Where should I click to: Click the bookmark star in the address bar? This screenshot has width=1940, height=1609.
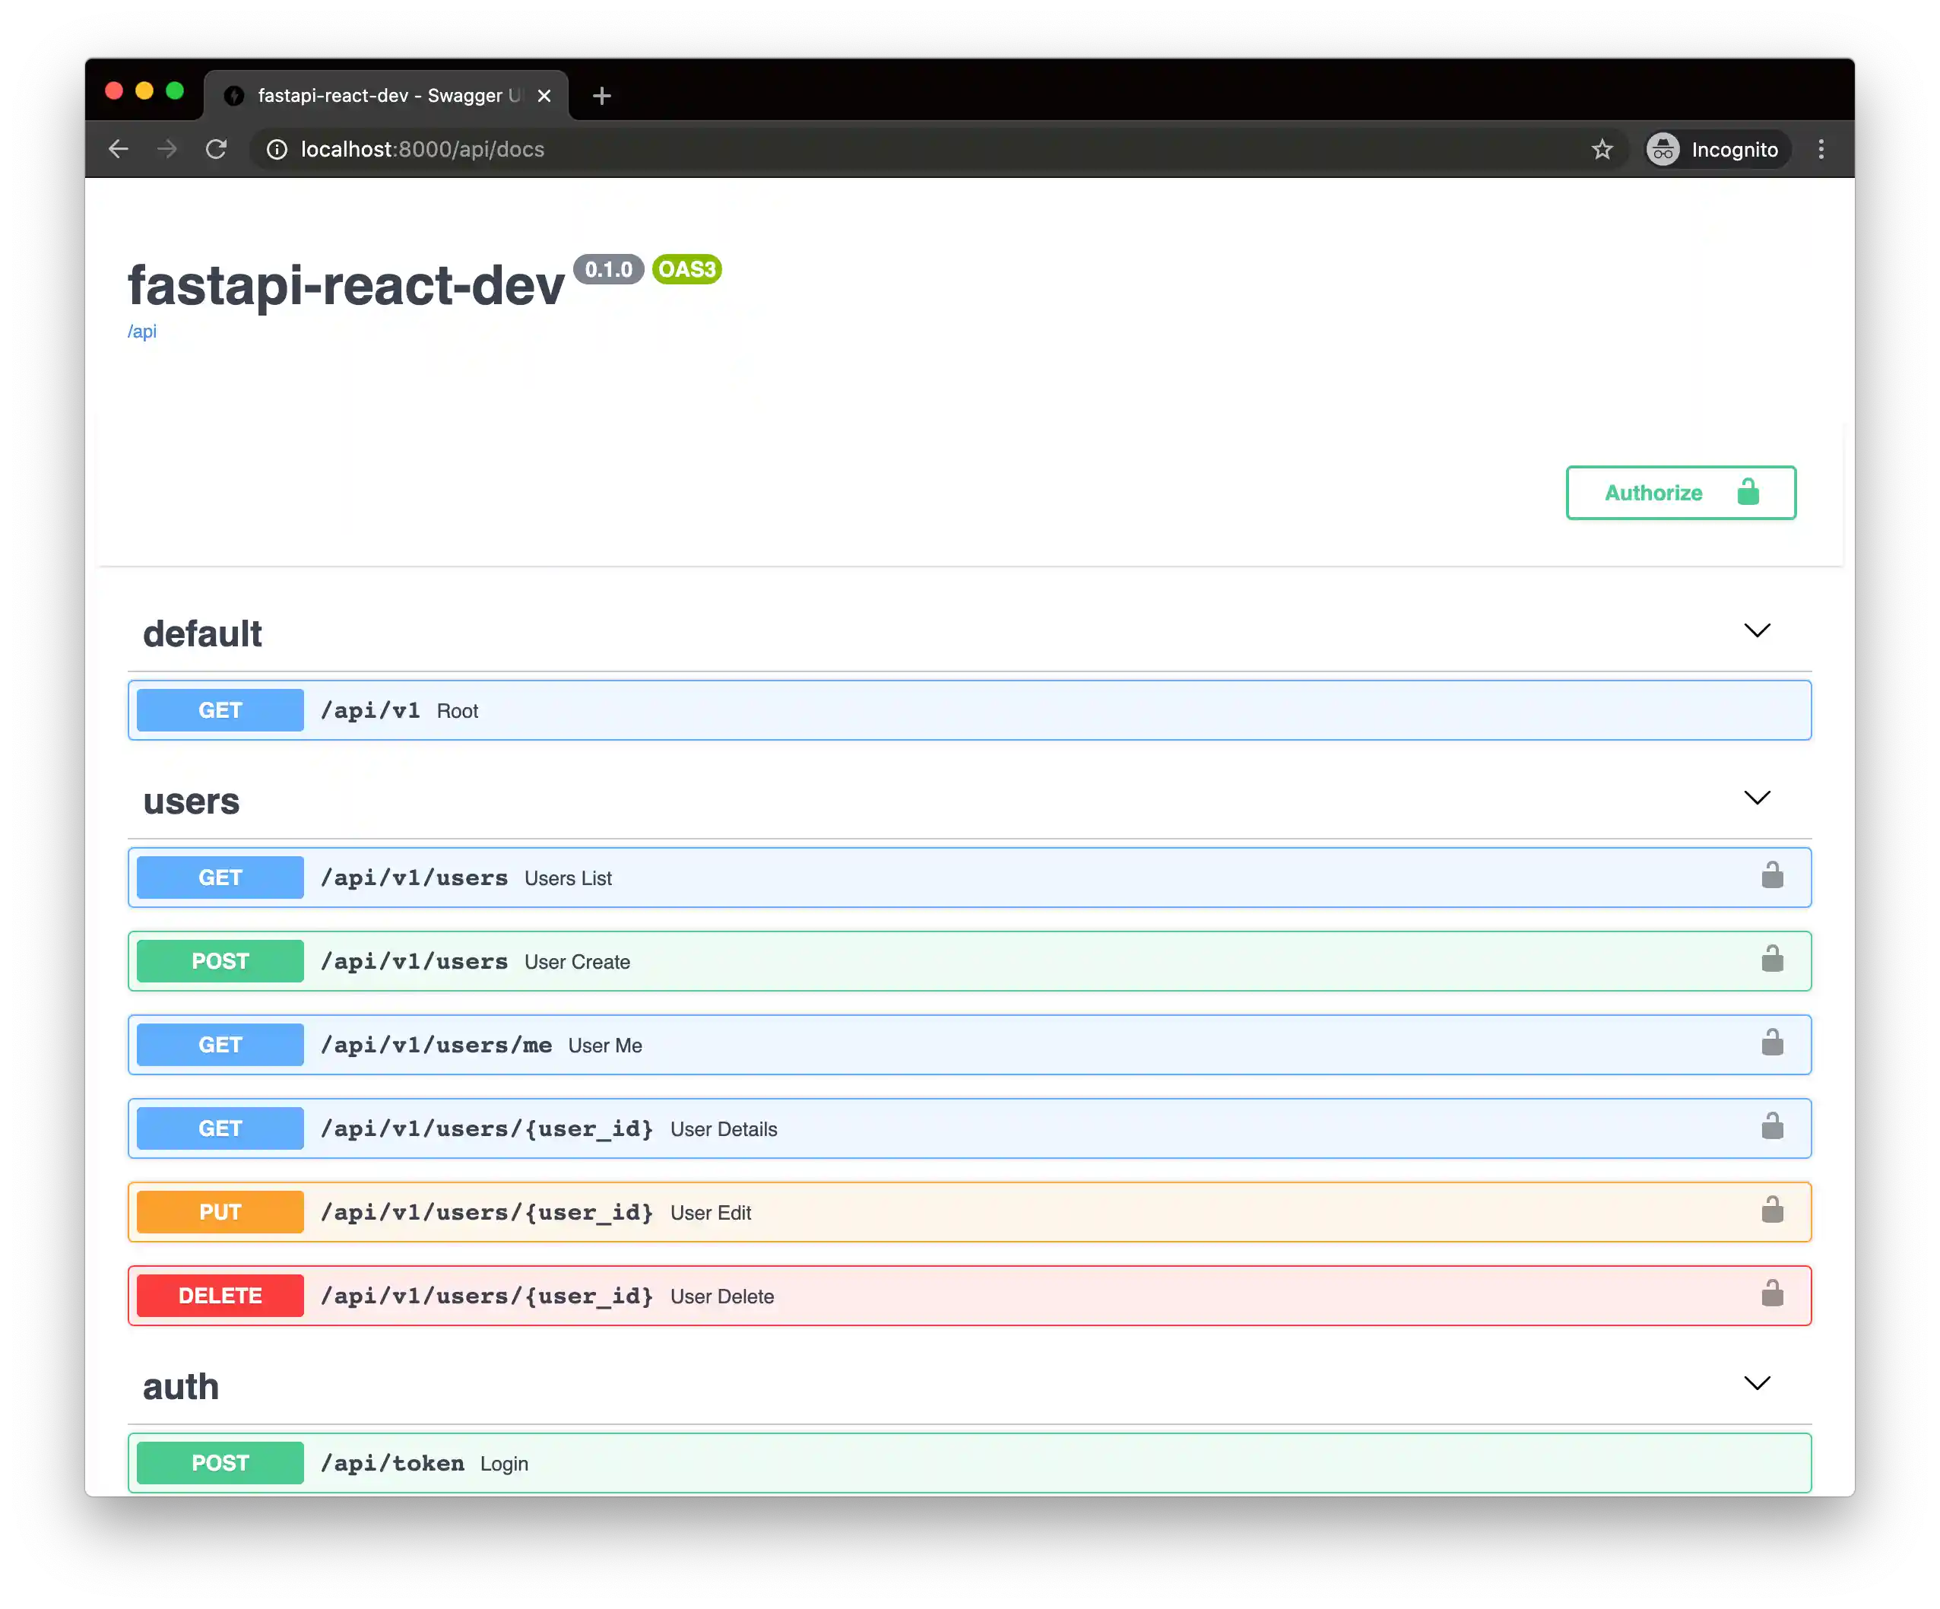pos(1602,149)
